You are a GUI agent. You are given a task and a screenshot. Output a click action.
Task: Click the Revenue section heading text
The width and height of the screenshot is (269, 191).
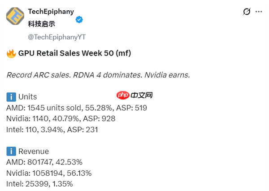(34, 152)
